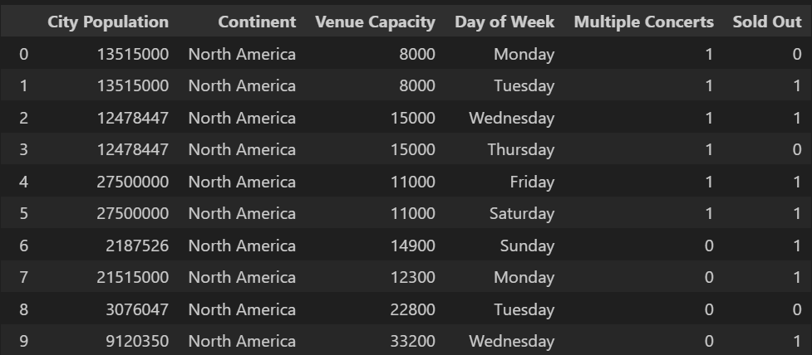812x355 pixels.
Task: Click the 14900 venue capacity cell
Action: pos(413,246)
